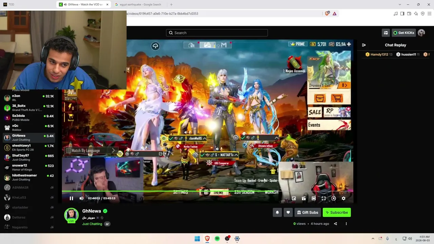Open offline channel ABNMASR
The width and height of the screenshot is (434, 244).
click(29, 187)
